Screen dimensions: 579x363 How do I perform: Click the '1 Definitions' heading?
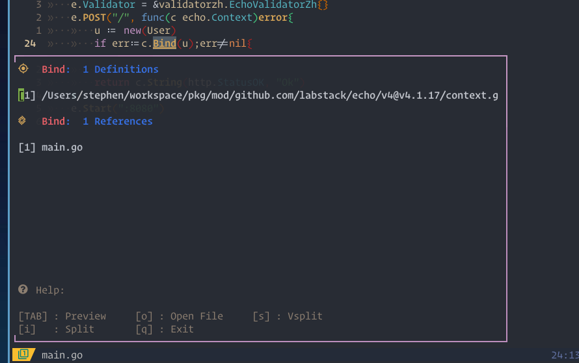[x=120, y=69]
